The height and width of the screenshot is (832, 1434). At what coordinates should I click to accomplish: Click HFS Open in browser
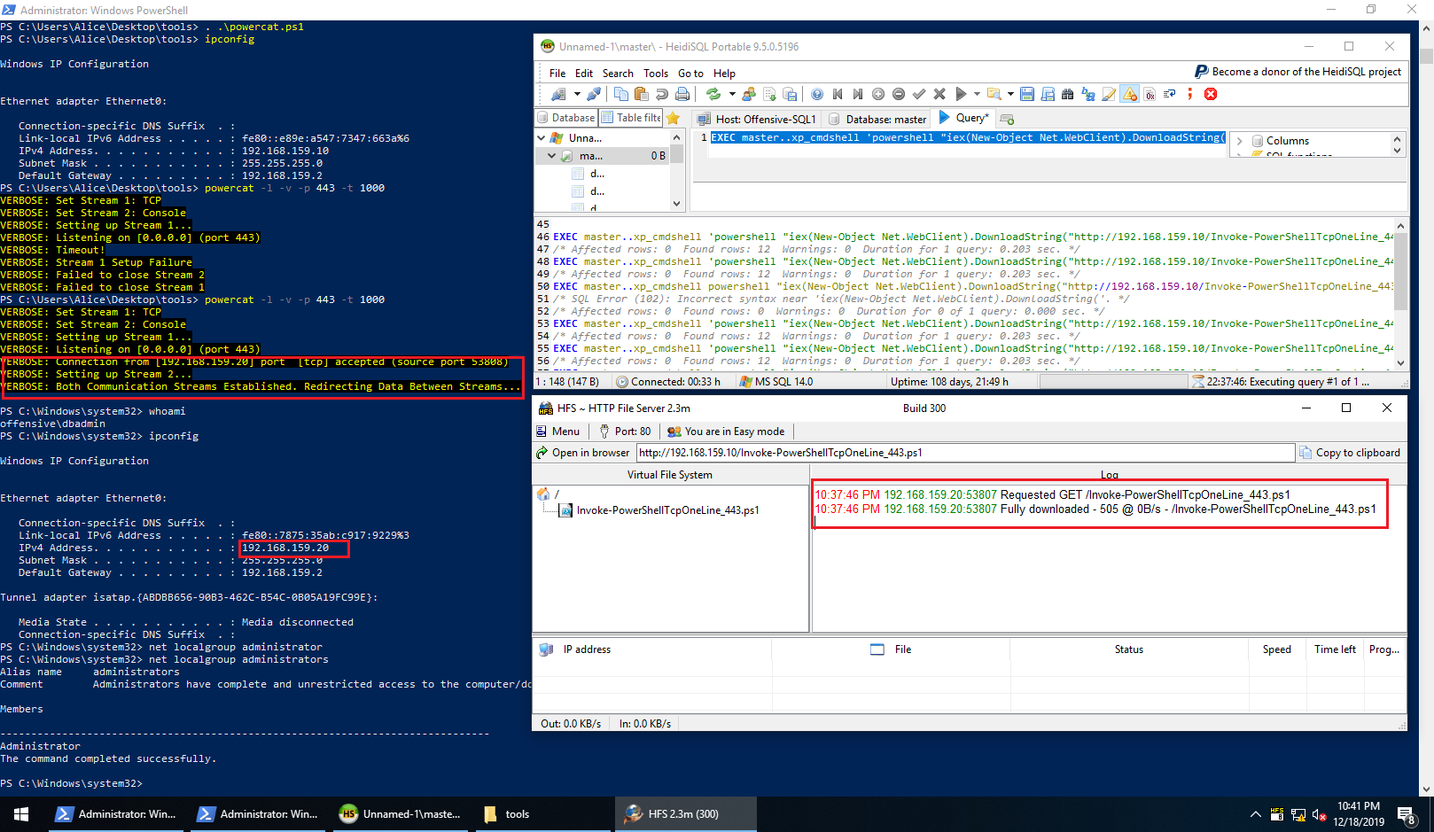583,453
